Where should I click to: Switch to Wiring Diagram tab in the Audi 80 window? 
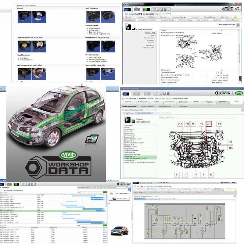139,199
